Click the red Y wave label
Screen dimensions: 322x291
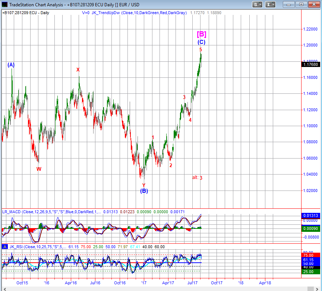[x=144, y=185]
